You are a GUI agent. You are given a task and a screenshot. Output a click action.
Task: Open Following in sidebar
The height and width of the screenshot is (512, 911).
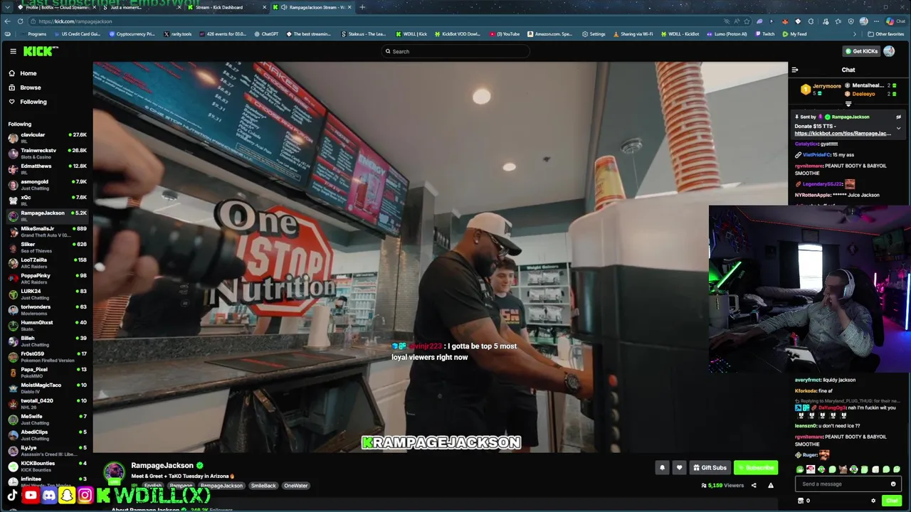tap(28, 102)
